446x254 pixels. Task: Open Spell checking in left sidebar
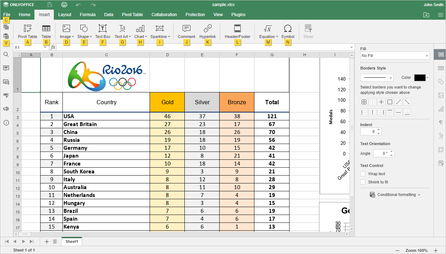click(x=6, y=95)
